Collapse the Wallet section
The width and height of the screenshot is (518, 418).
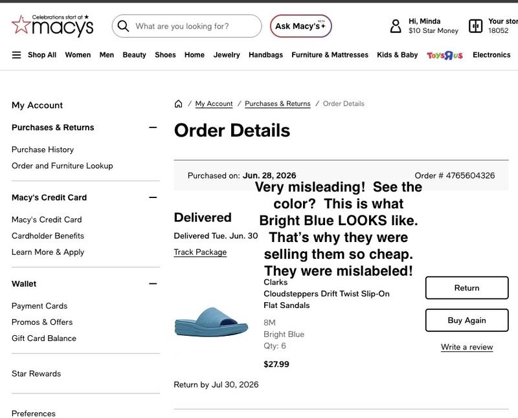click(153, 283)
